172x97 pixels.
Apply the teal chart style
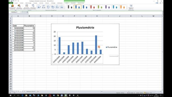click(x=115, y=7)
